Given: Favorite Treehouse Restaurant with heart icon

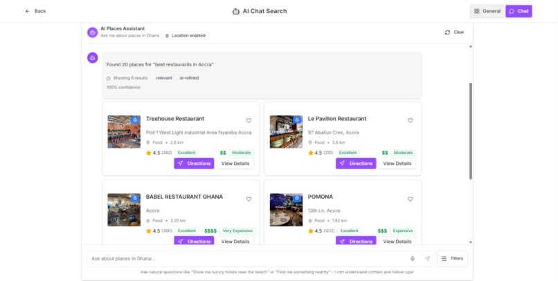Looking at the screenshot, I should pos(249,121).
